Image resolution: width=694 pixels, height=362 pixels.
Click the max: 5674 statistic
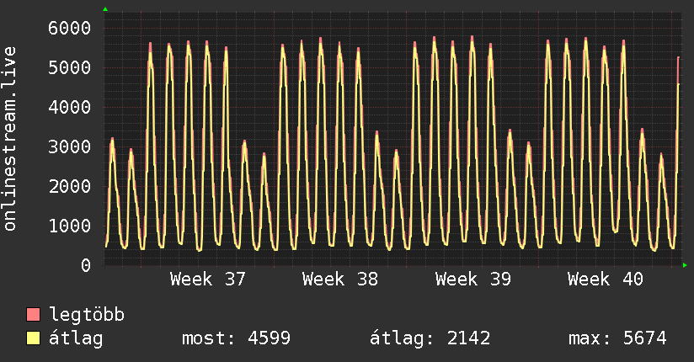[x=617, y=338]
